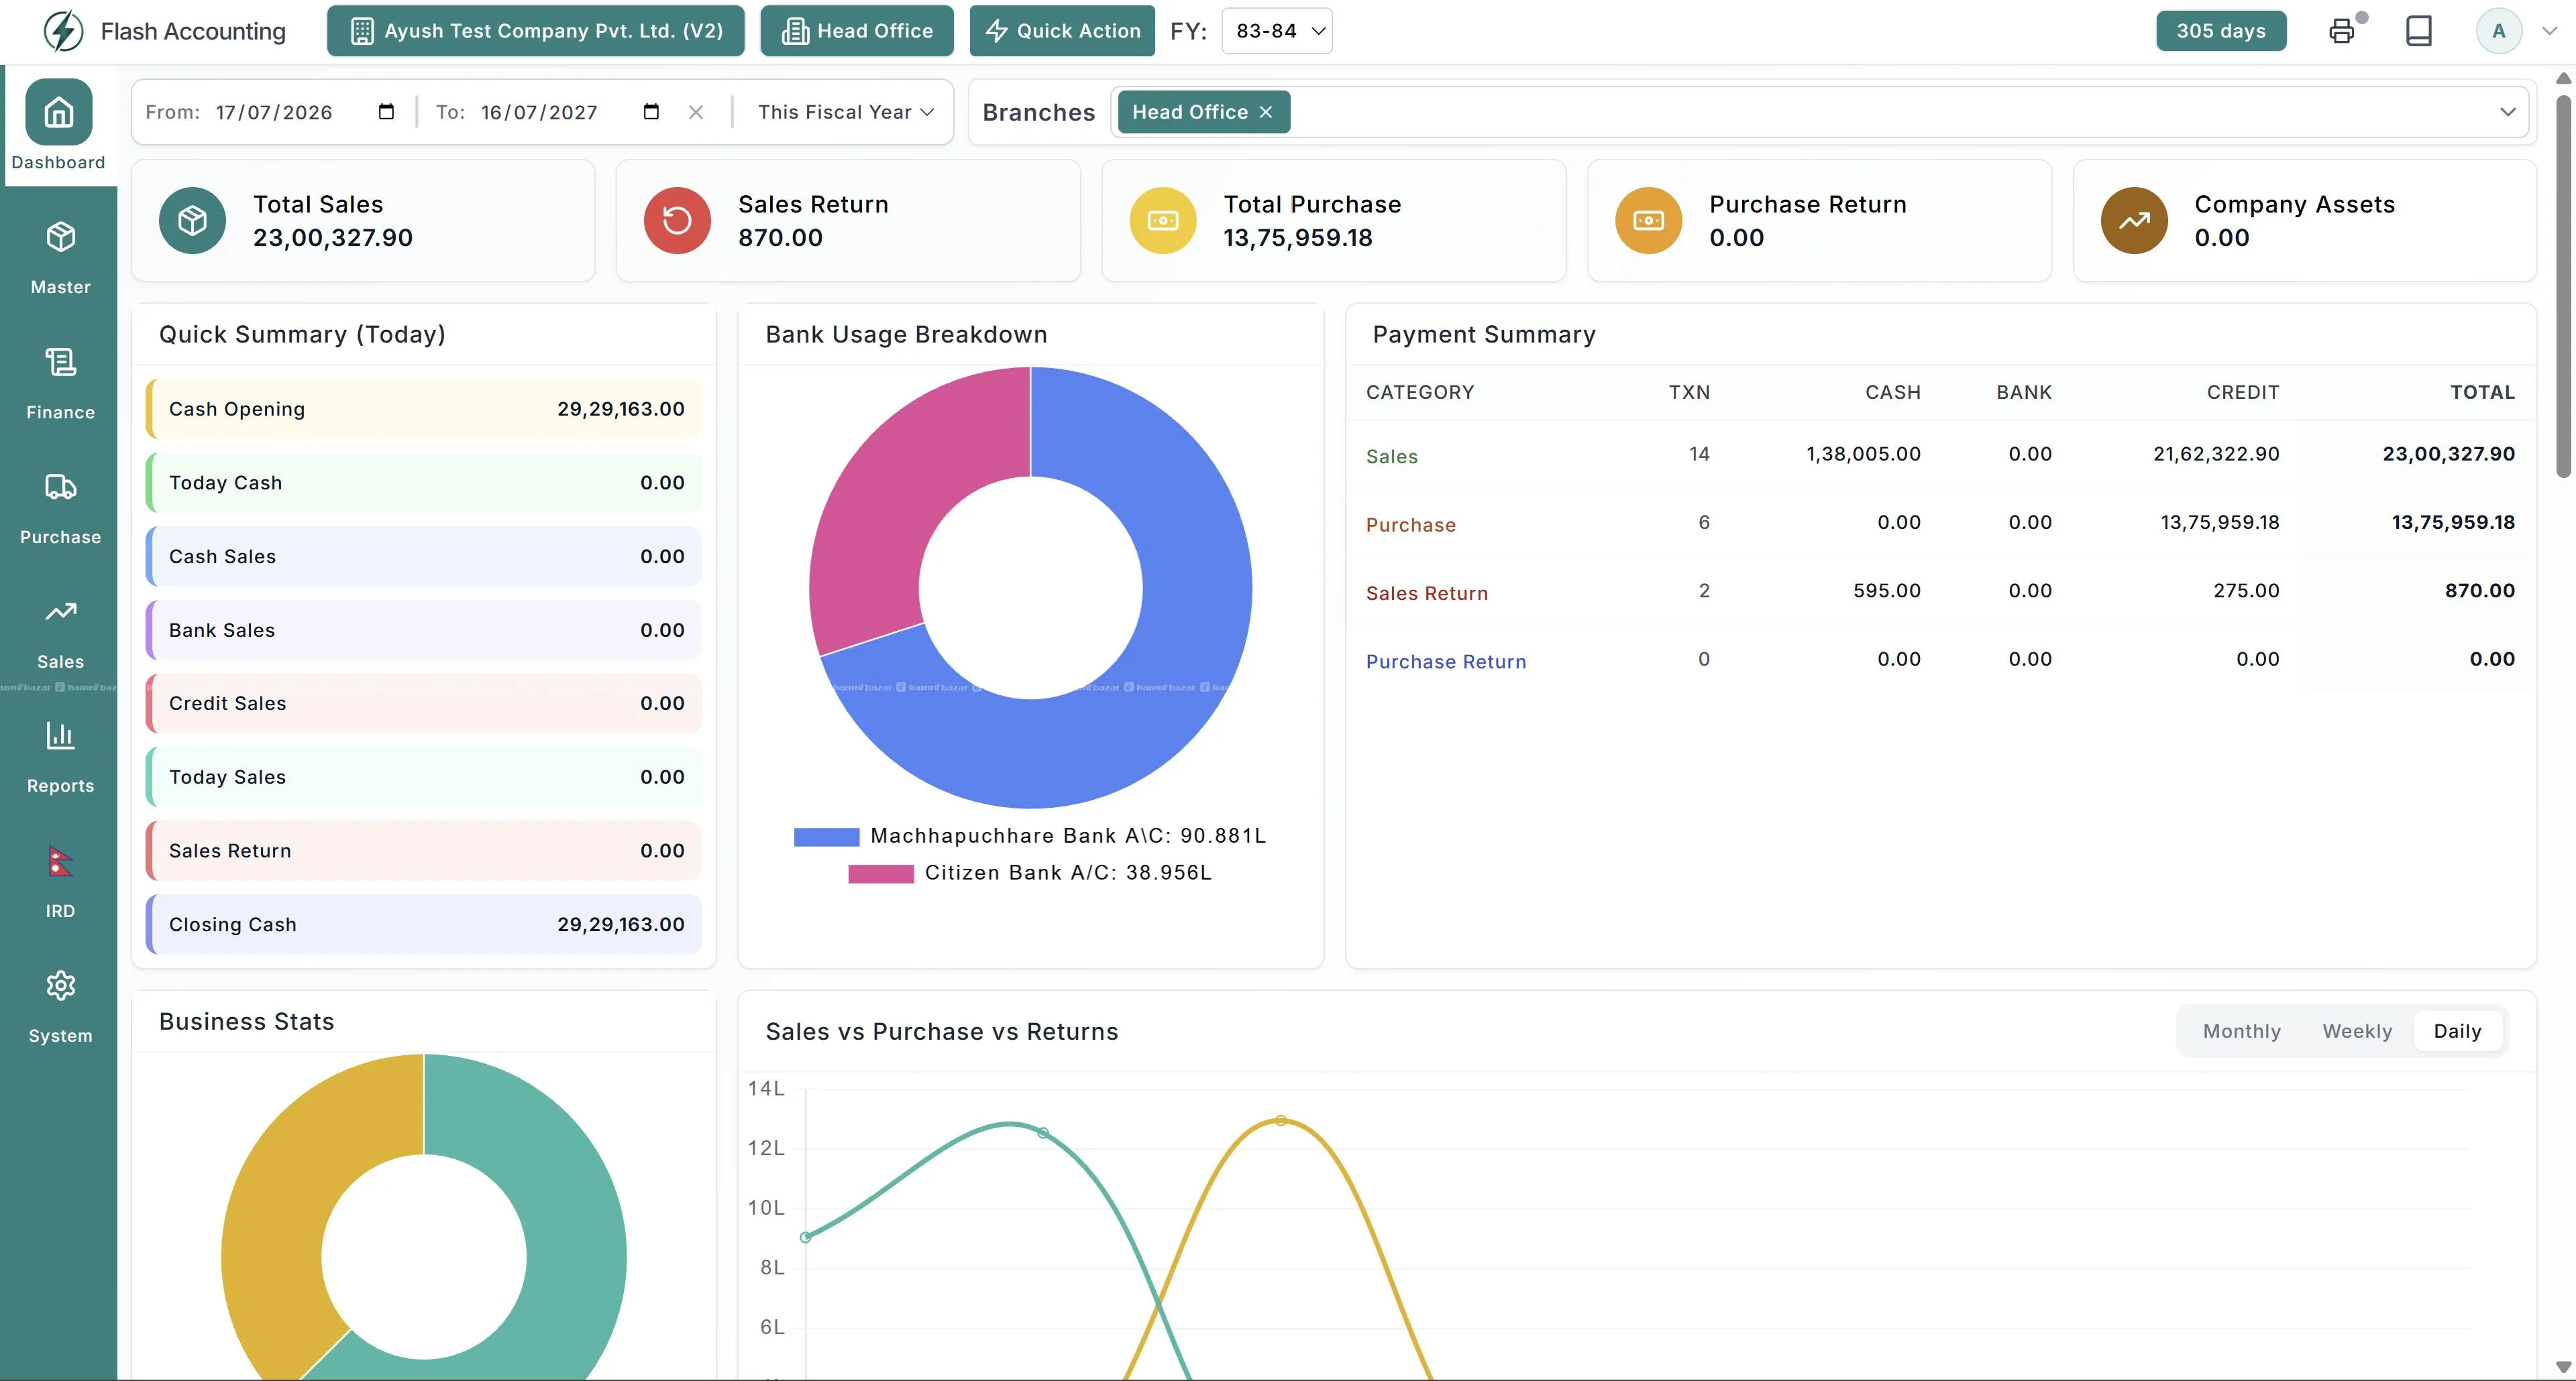Click the From date field 17/07/2026

tap(274, 112)
